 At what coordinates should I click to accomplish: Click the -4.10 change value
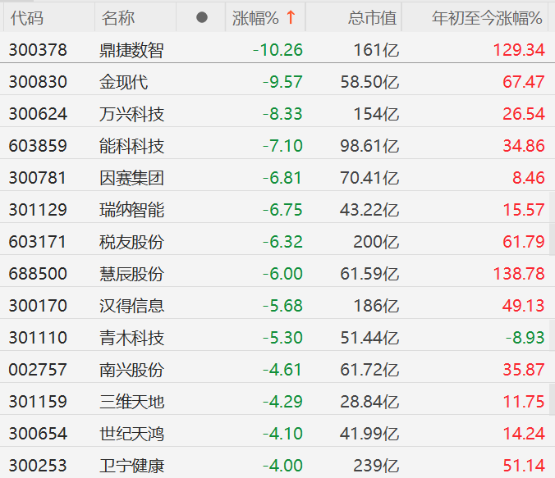point(282,434)
